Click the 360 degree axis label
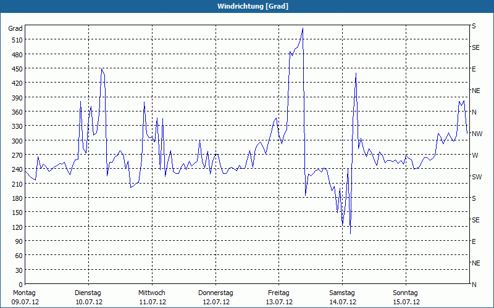This screenshot has height=308, width=494. coord(17,112)
